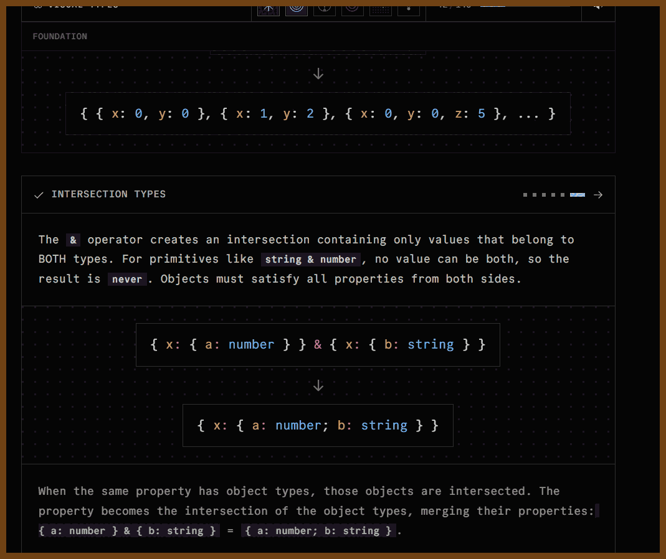Jump to the first step dot of Intersection Types

(525, 195)
